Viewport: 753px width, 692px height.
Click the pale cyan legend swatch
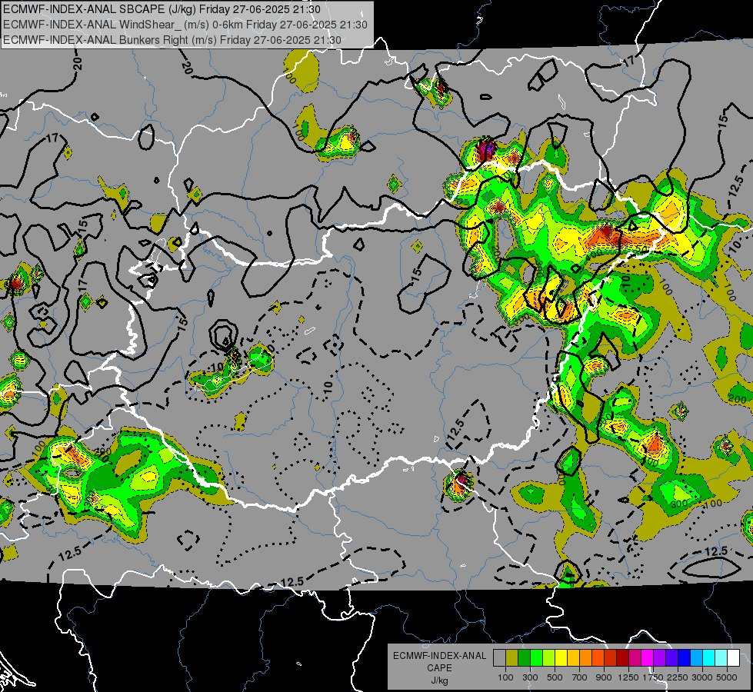[721, 658]
